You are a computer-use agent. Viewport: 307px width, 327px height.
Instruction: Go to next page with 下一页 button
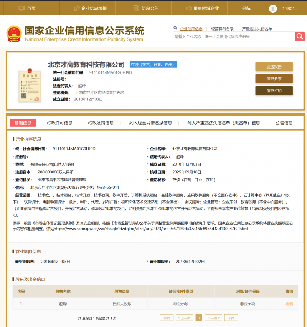(213, 318)
